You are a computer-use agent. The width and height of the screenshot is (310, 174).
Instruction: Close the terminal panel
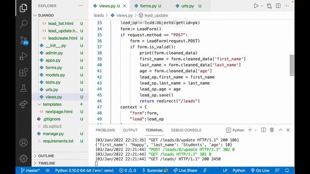point(288,130)
